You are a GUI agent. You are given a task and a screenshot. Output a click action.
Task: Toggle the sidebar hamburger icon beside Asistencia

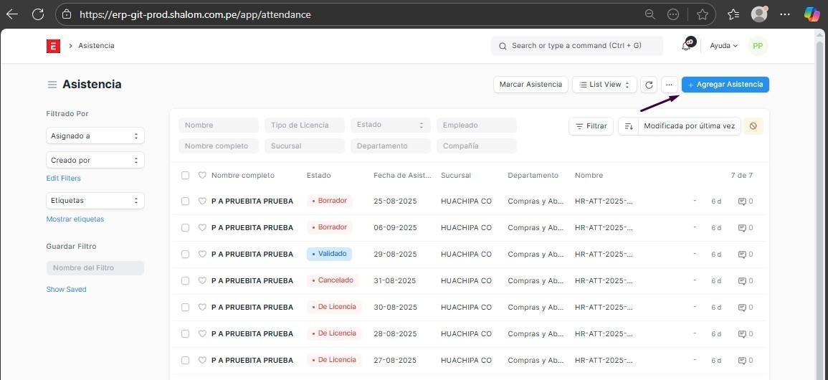[x=52, y=85]
